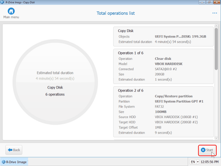Screen dimensions: 221x166
Task: Click the '100MB' size value
Action: click(x=161, y=112)
